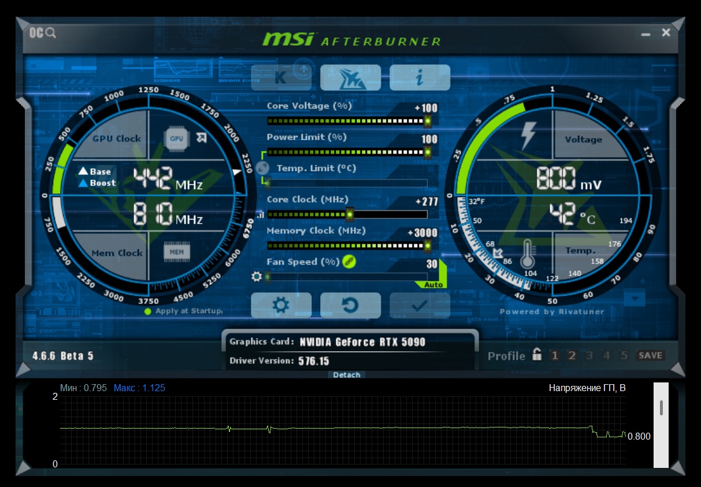Click the Core Clock +277 value
Screen dimensions: 701x487
(x=426, y=202)
